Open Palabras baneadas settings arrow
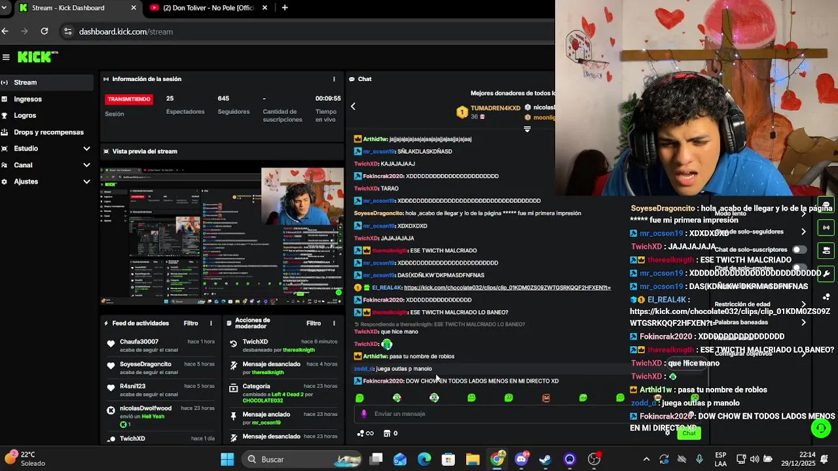Image resolution: width=838 pixels, height=471 pixels. 803,323
